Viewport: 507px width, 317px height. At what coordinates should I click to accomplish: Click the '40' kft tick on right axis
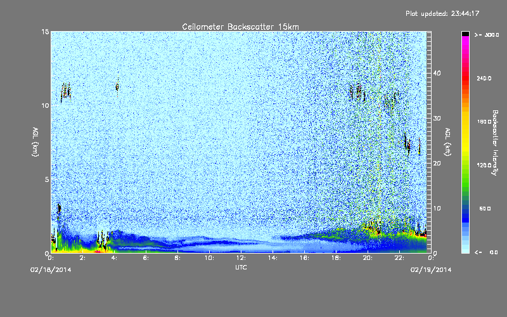point(437,73)
